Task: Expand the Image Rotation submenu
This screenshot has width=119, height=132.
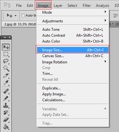Action: [x=72, y=62]
